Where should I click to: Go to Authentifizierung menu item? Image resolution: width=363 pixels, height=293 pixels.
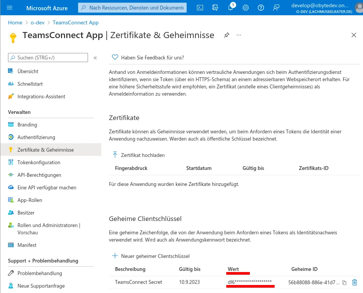coord(36,137)
